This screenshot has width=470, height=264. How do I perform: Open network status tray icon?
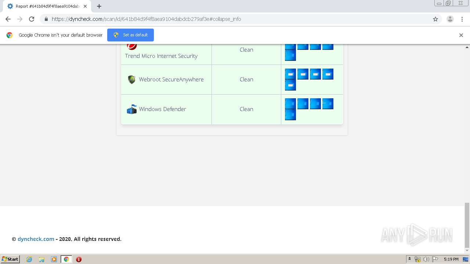coord(417,259)
